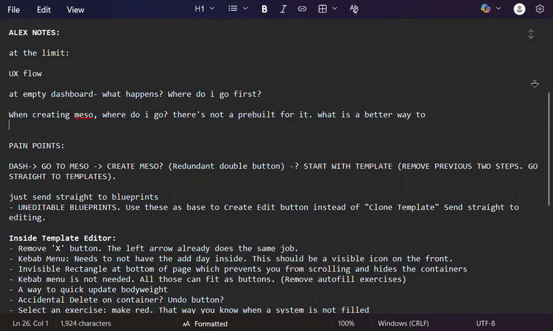Click the 'at the limit:' line
Viewport: 553px width, 331px height.
39,53
